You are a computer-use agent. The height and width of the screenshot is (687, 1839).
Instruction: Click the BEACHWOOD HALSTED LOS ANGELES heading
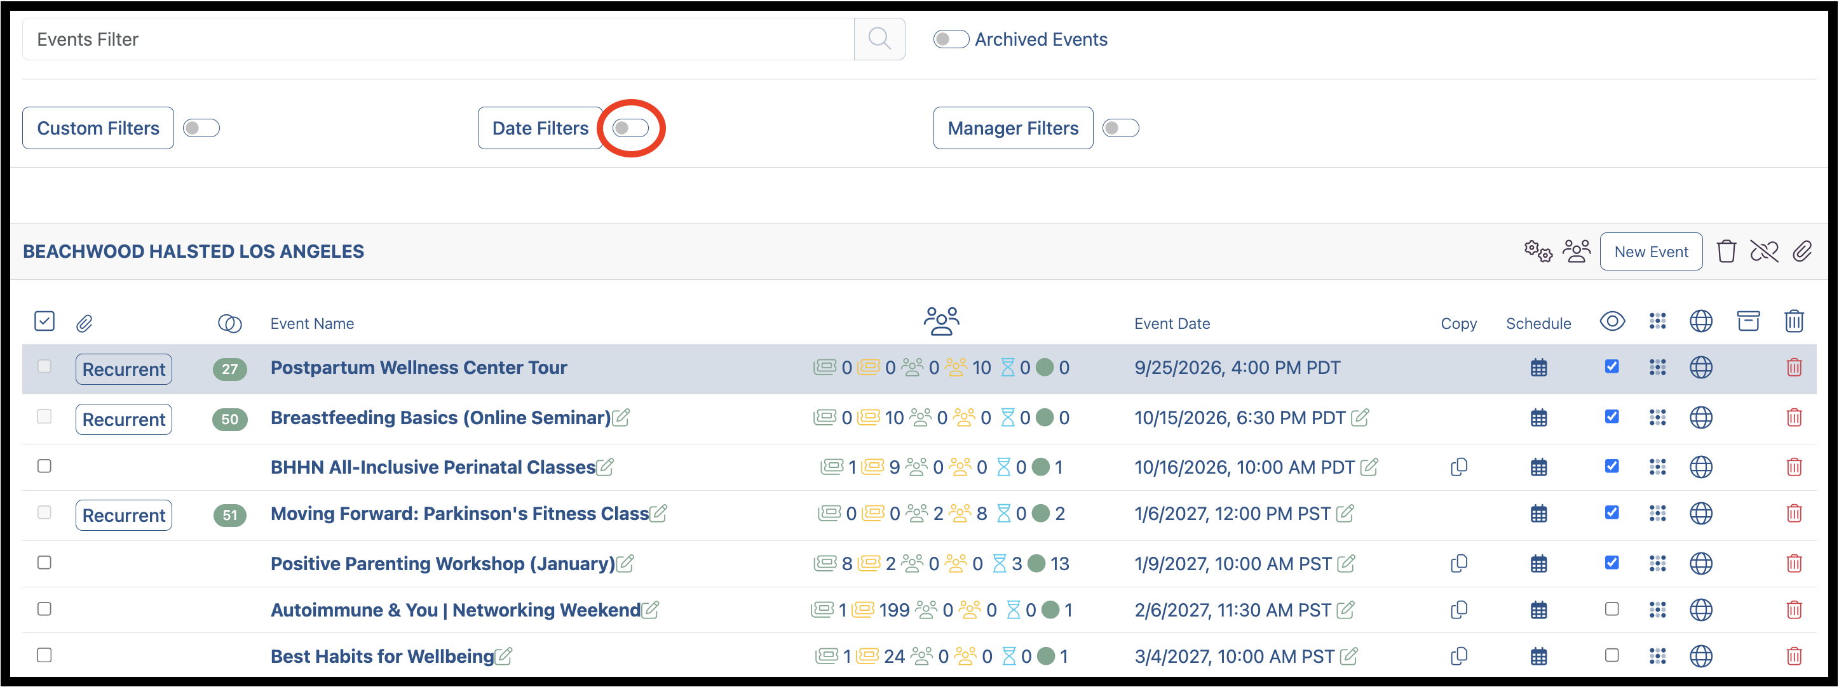[193, 252]
